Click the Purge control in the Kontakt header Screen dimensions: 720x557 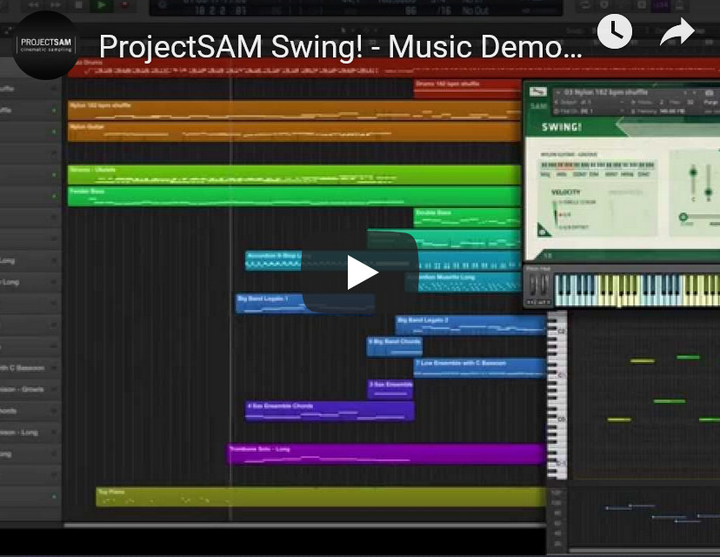click(710, 102)
